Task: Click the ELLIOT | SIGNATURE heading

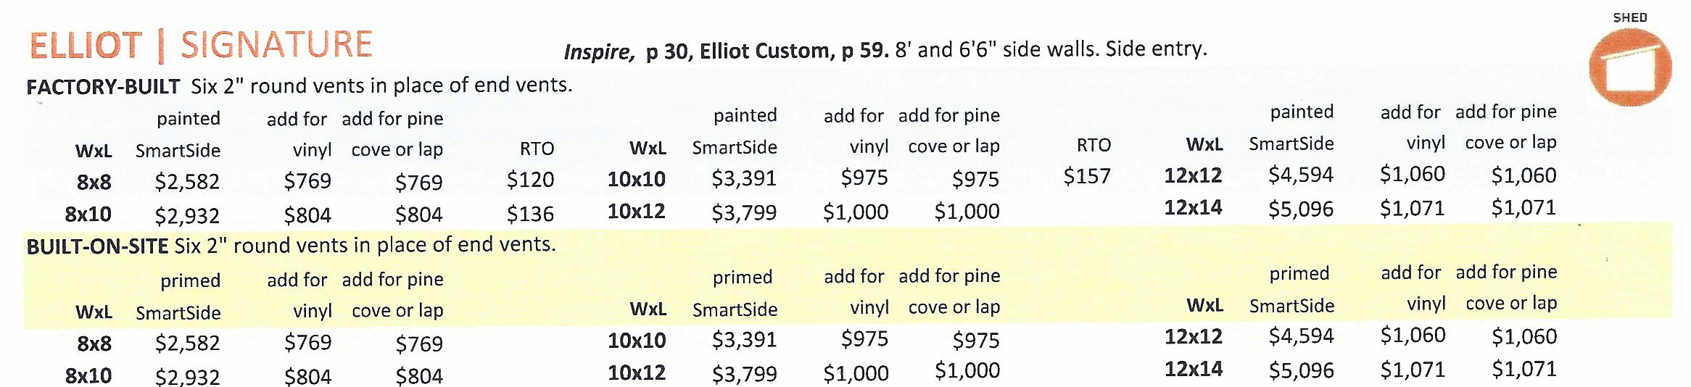Action: pos(201,46)
